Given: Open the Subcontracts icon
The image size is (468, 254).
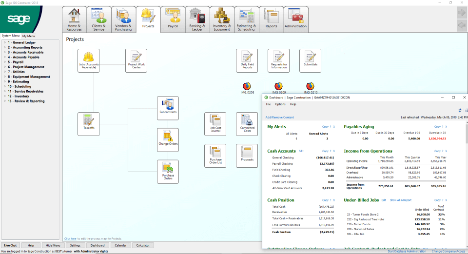Looking at the screenshot, I should point(168,108).
